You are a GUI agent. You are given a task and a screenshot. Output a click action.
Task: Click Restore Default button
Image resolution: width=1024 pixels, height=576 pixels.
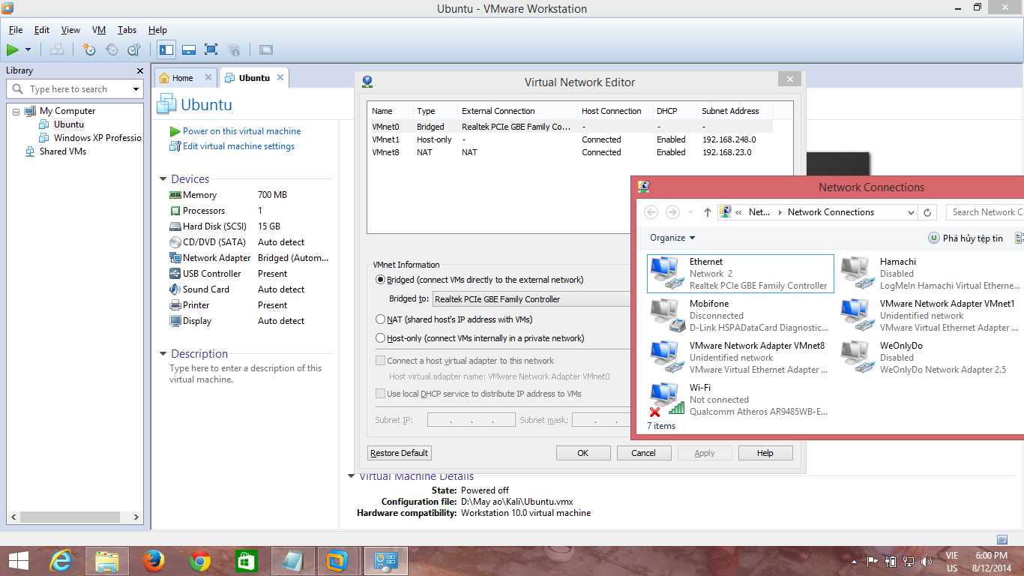(400, 453)
